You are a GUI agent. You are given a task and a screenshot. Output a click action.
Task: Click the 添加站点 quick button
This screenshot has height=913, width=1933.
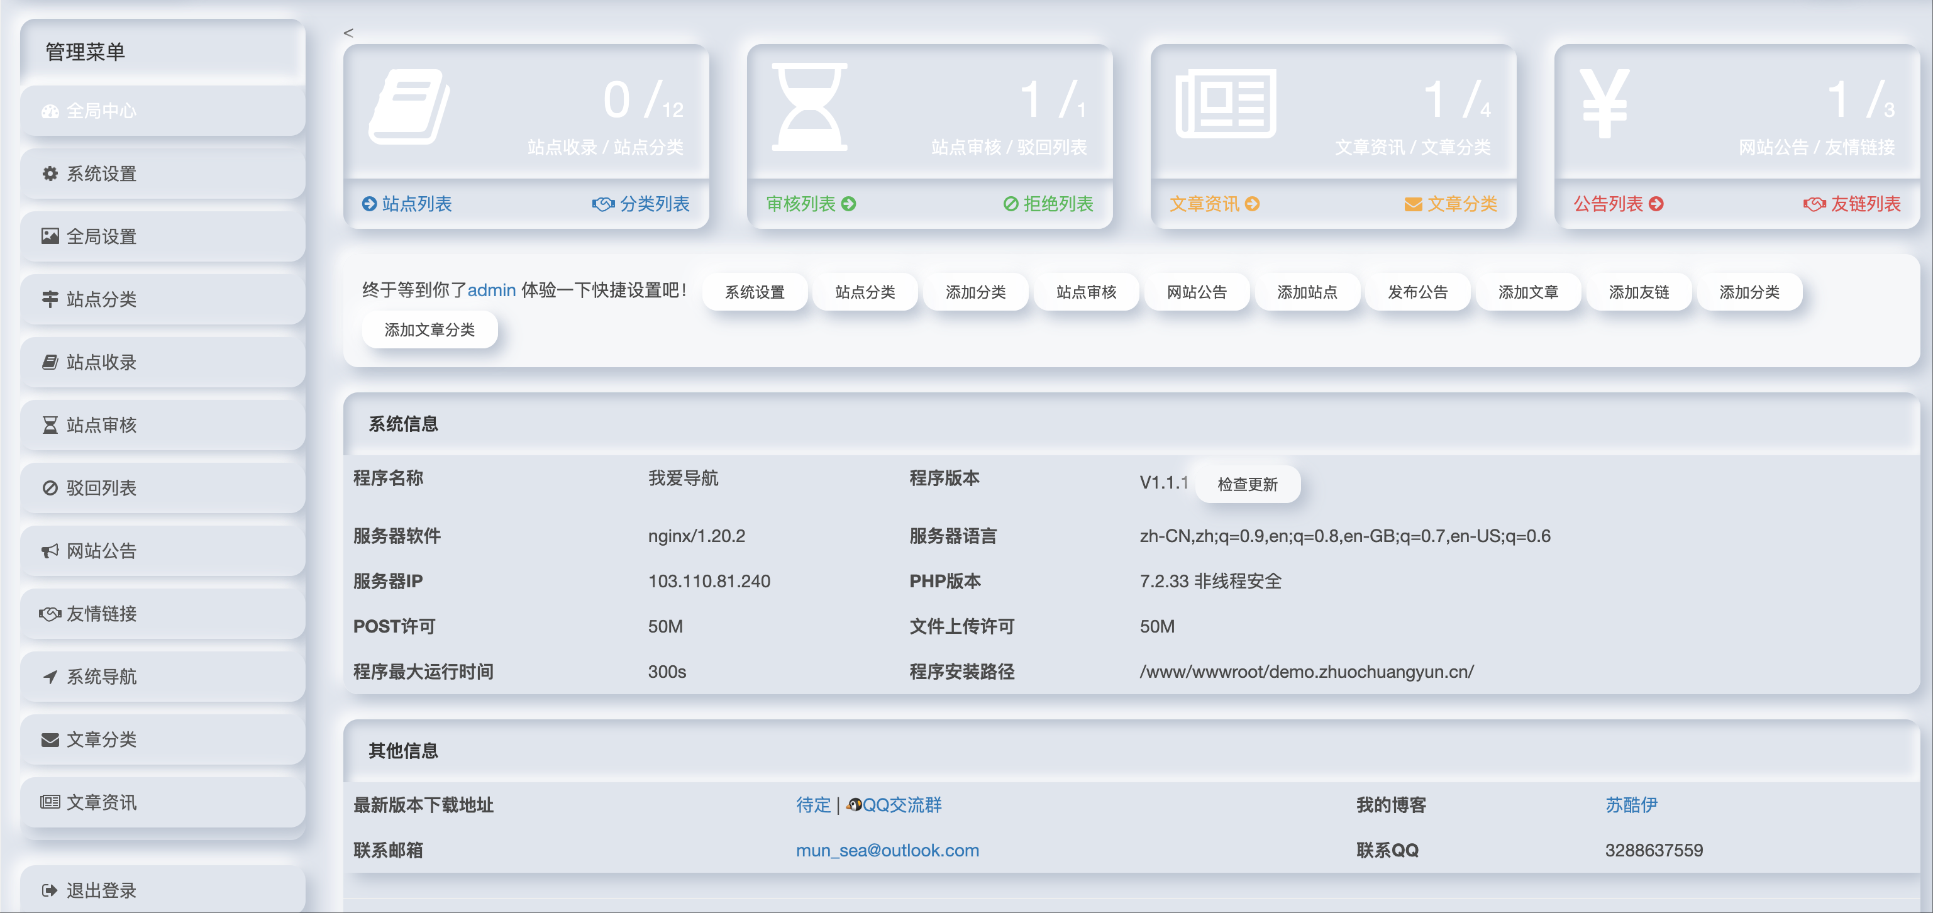click(x=1307, y=292)
